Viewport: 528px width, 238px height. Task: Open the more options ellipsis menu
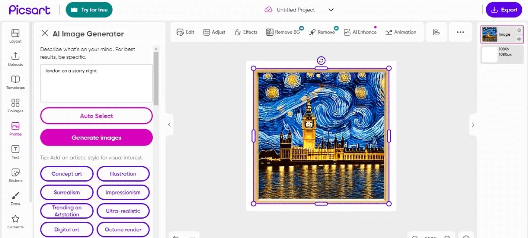coord(460,32)
